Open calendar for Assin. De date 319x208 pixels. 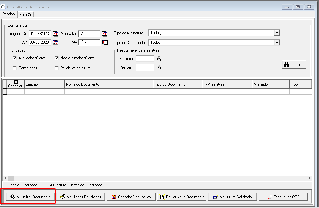[104, 34]
